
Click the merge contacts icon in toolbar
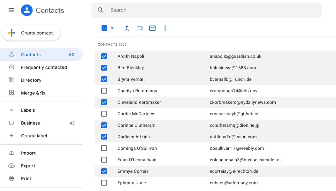click(x=127, y=28)
